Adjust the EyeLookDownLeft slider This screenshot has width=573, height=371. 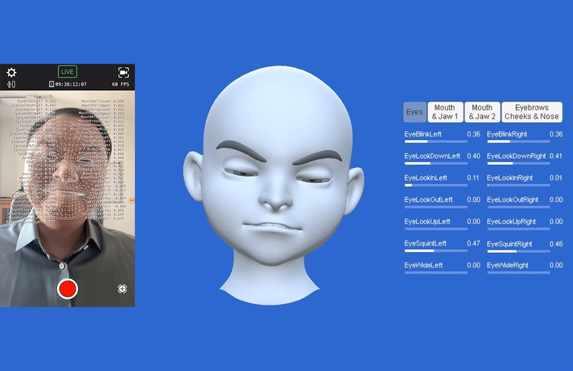tap(436, 164)
